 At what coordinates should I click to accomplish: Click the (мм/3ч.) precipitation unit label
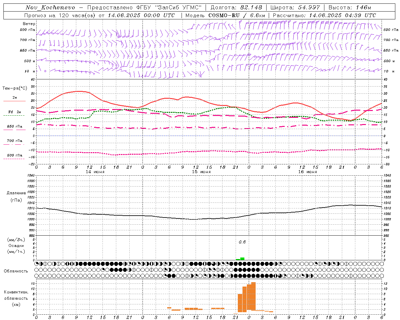(16, 240)
